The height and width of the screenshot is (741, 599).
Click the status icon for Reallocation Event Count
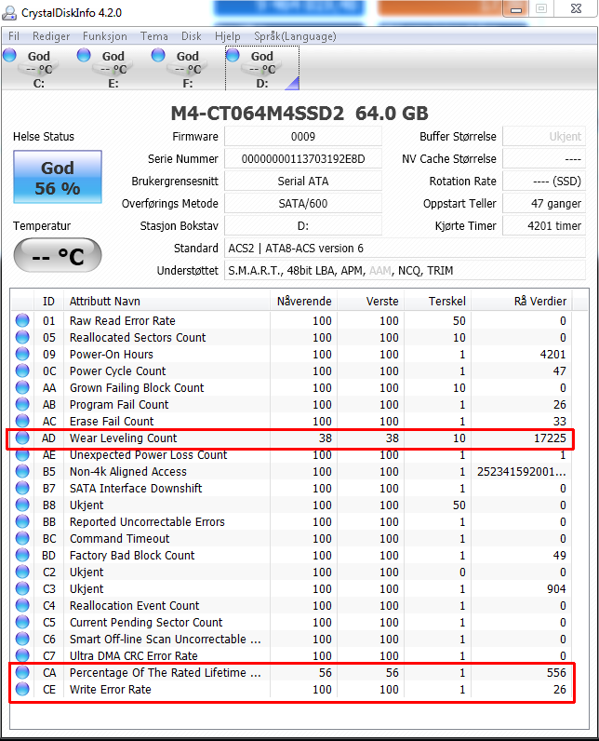point(22,605)
